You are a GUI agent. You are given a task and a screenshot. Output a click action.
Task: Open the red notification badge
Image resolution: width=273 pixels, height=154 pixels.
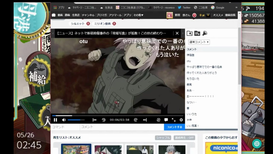point(194,15)
